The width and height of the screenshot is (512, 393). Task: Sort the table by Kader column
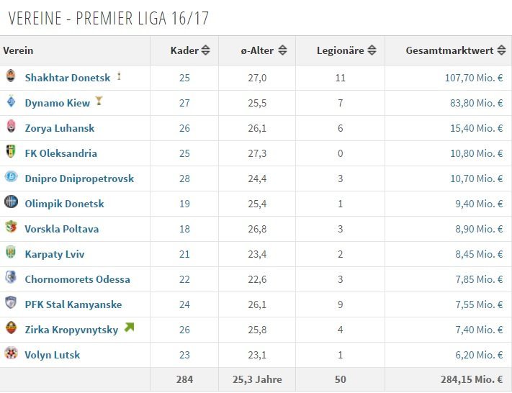[205, 50]
